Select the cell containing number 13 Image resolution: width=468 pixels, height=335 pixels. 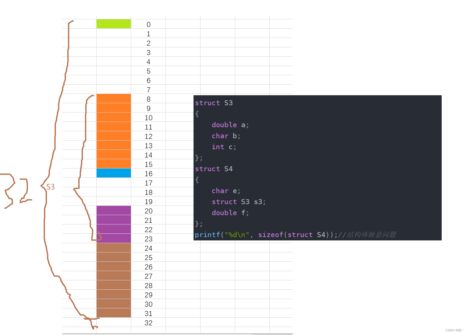pos(148,145)
